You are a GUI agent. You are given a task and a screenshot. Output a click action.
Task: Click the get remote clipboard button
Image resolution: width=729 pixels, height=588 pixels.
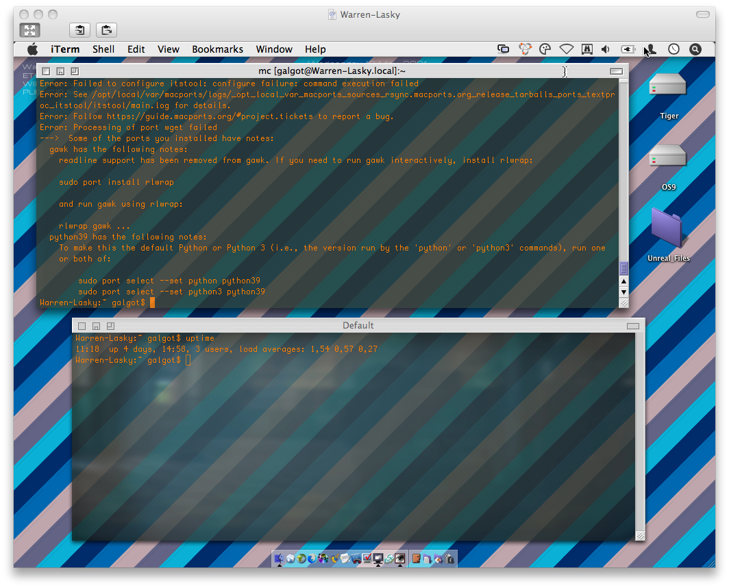tap(80, 30)
